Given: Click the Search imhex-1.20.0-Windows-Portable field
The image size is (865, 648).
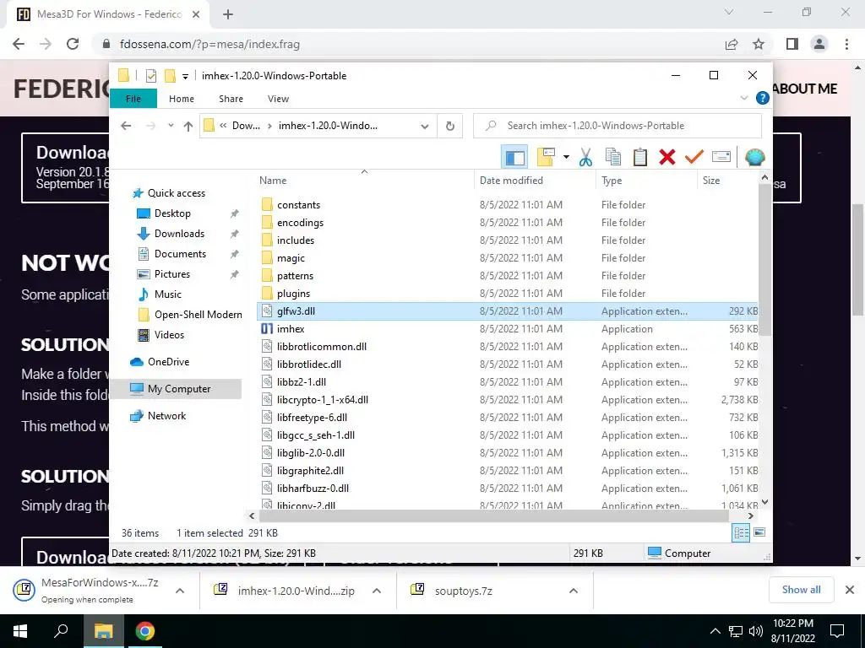Looking at the screenshot, I should pos(617,126).
